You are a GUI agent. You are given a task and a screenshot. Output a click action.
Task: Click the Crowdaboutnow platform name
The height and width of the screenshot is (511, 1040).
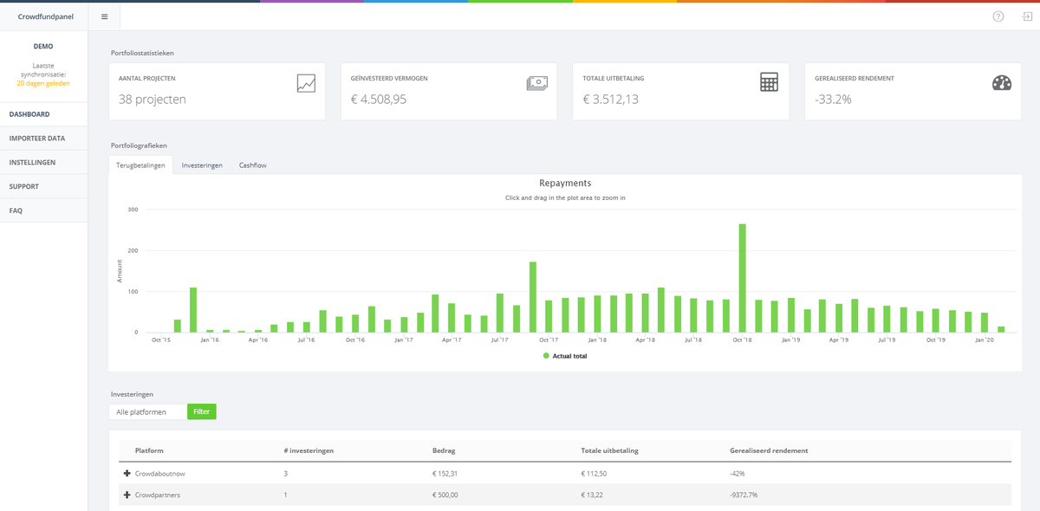tap(162, 474)
